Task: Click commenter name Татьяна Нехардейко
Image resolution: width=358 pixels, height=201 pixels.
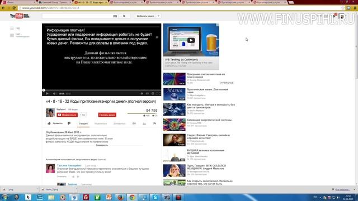Action: tap(69, 166)
